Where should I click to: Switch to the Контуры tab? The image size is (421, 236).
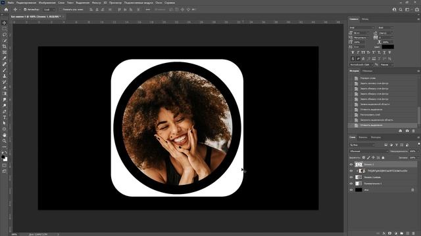pos(376,137)
